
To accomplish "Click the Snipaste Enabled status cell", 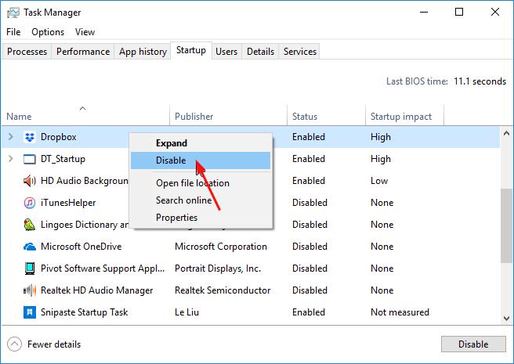I will [x=309, y=312].
